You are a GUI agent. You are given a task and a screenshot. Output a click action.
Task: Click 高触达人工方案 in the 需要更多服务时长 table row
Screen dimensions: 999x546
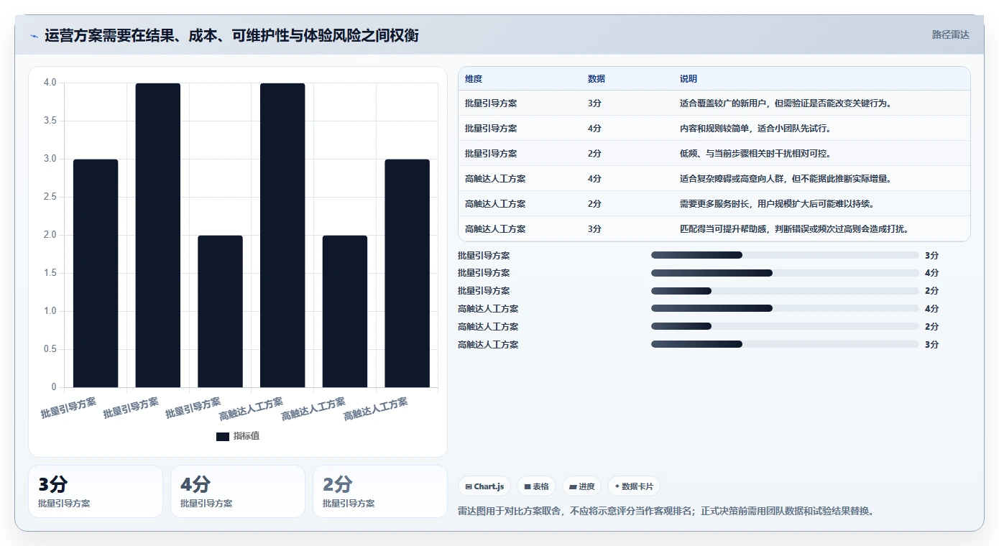click(x=495, y=204)
